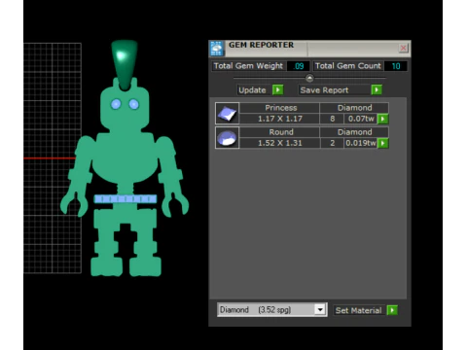The height and width of the screenshot is (350, 467).
Task: Click the Total Gem Weight label
Action: [x=248, y=66]
